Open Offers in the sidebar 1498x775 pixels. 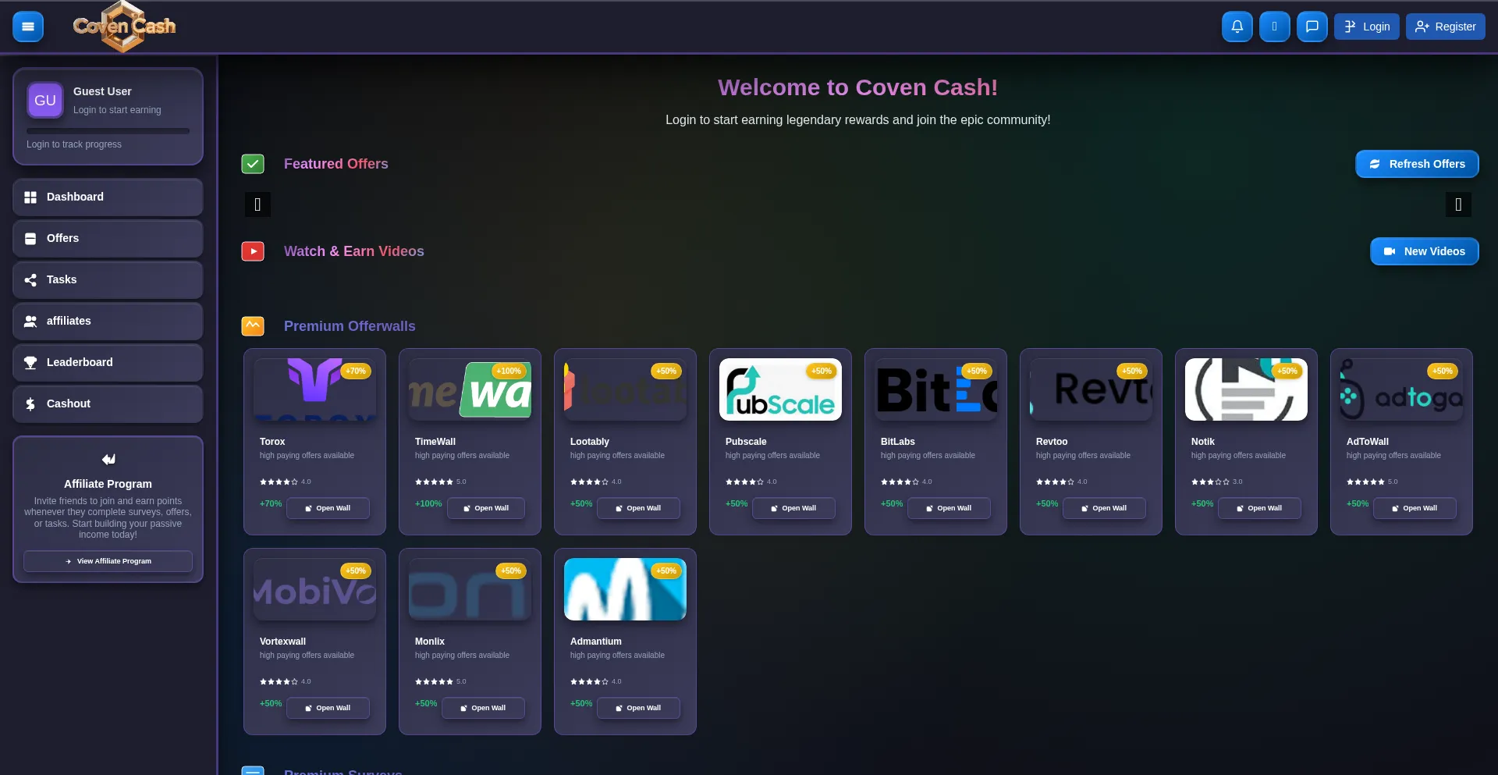pos(108,238)
